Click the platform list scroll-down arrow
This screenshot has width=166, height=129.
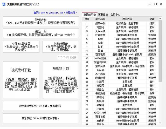pos(160,123)
